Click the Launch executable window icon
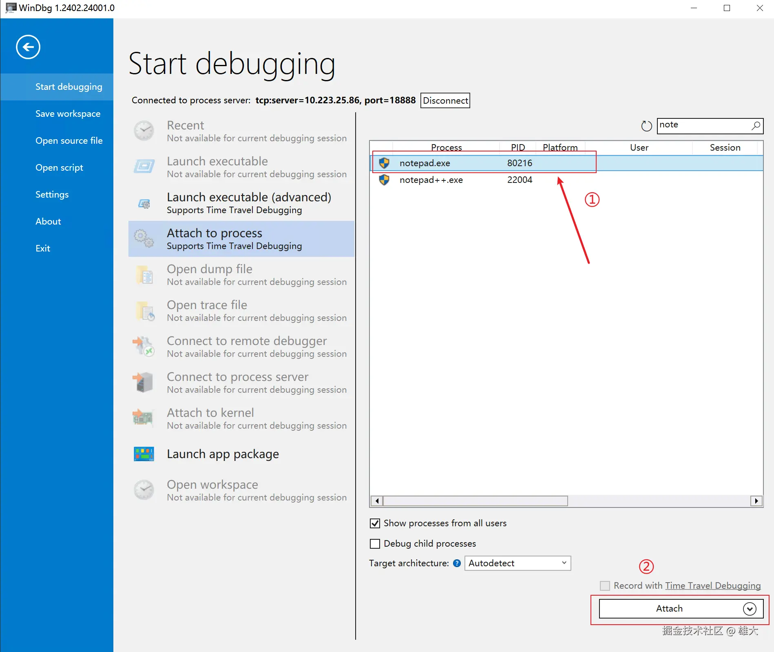 [144, 167]
